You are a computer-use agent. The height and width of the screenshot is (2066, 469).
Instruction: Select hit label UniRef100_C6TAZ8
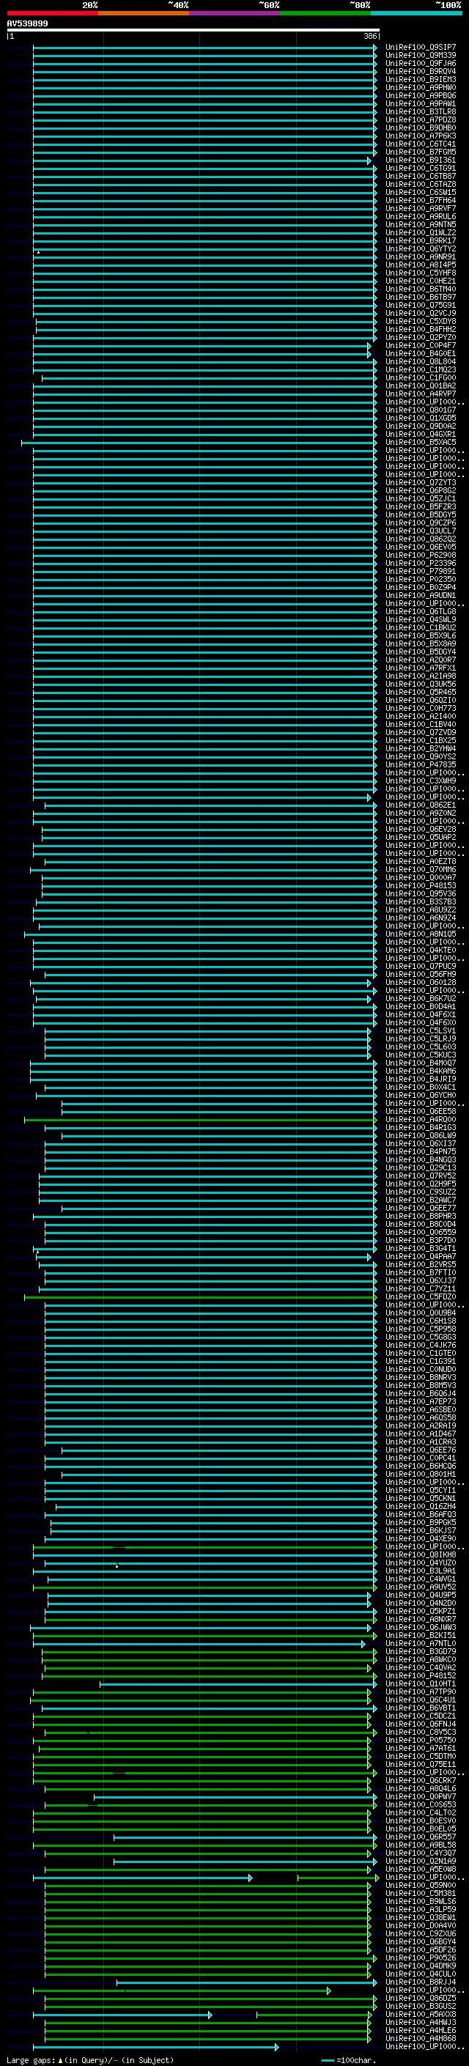coord(421,185)
